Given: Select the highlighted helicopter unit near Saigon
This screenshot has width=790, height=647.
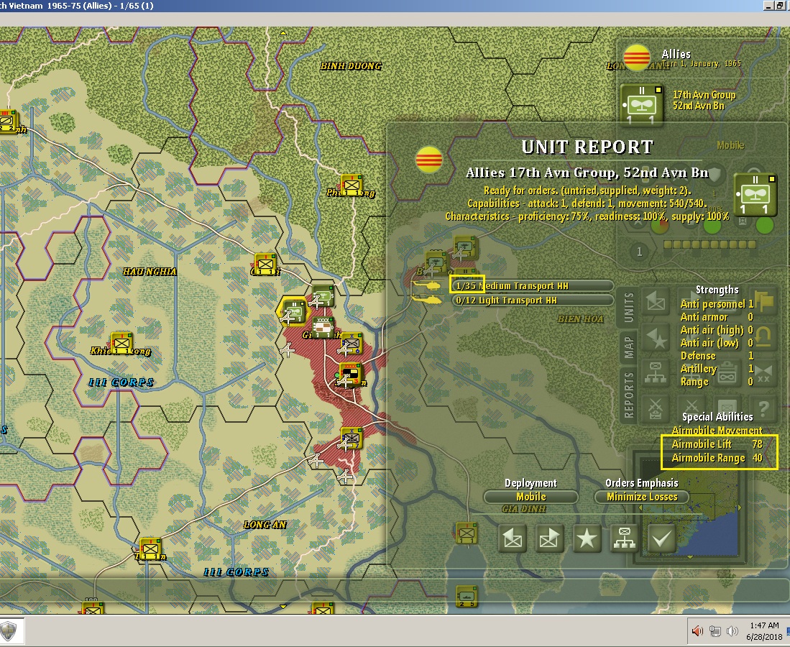Looking at the screenshot, I should 294,311.
